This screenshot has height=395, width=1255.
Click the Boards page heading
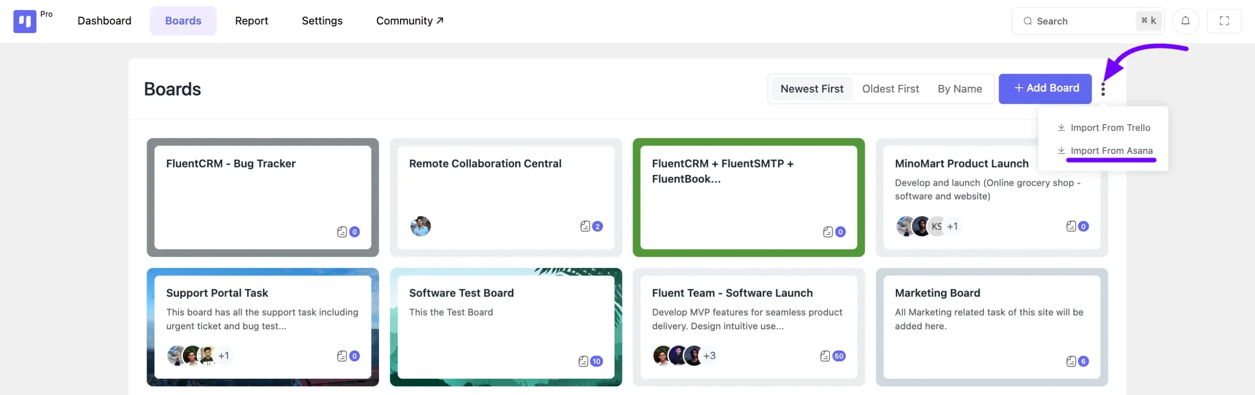tap(173, 89)
